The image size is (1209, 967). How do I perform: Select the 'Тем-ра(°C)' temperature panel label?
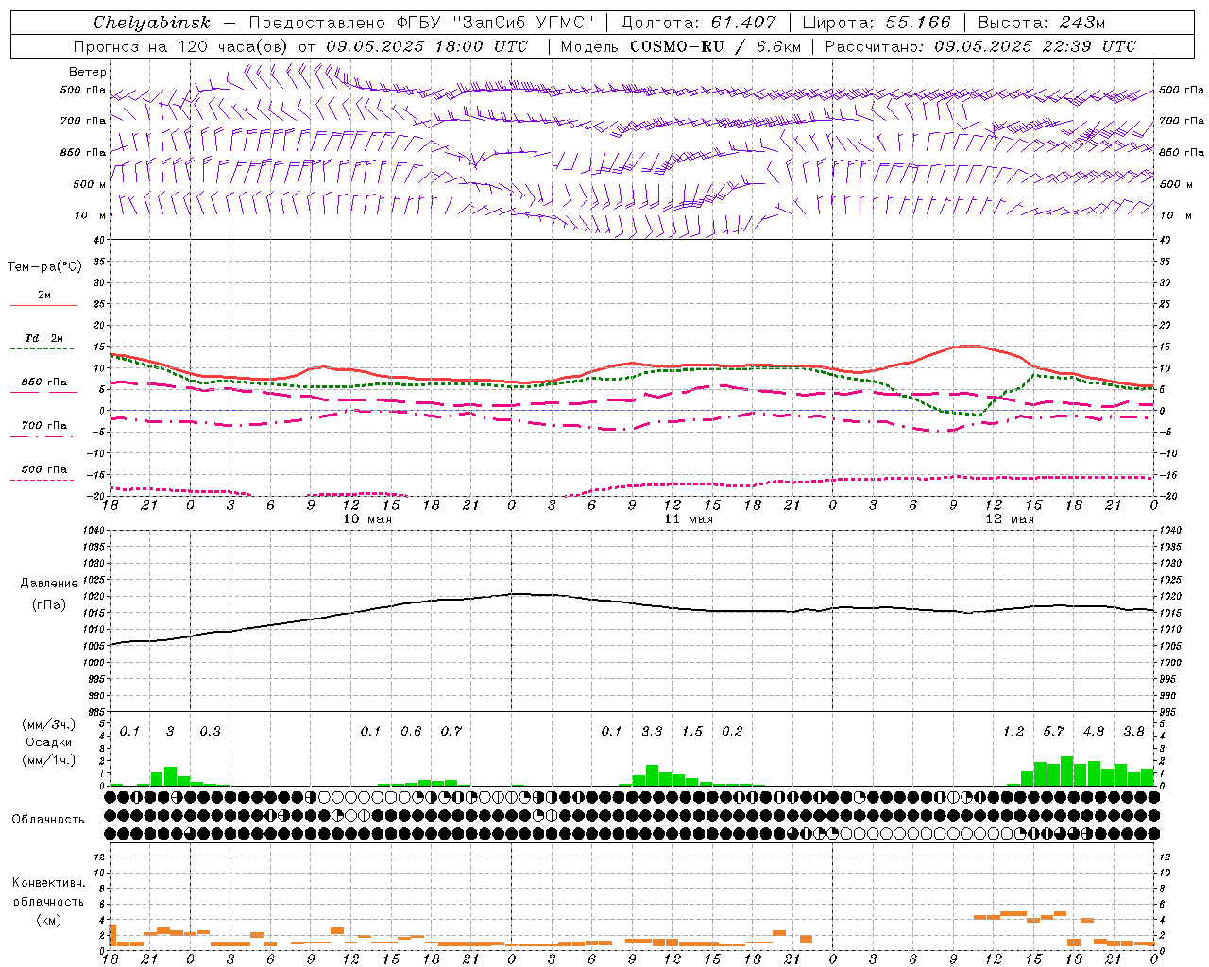coord(44,267)
